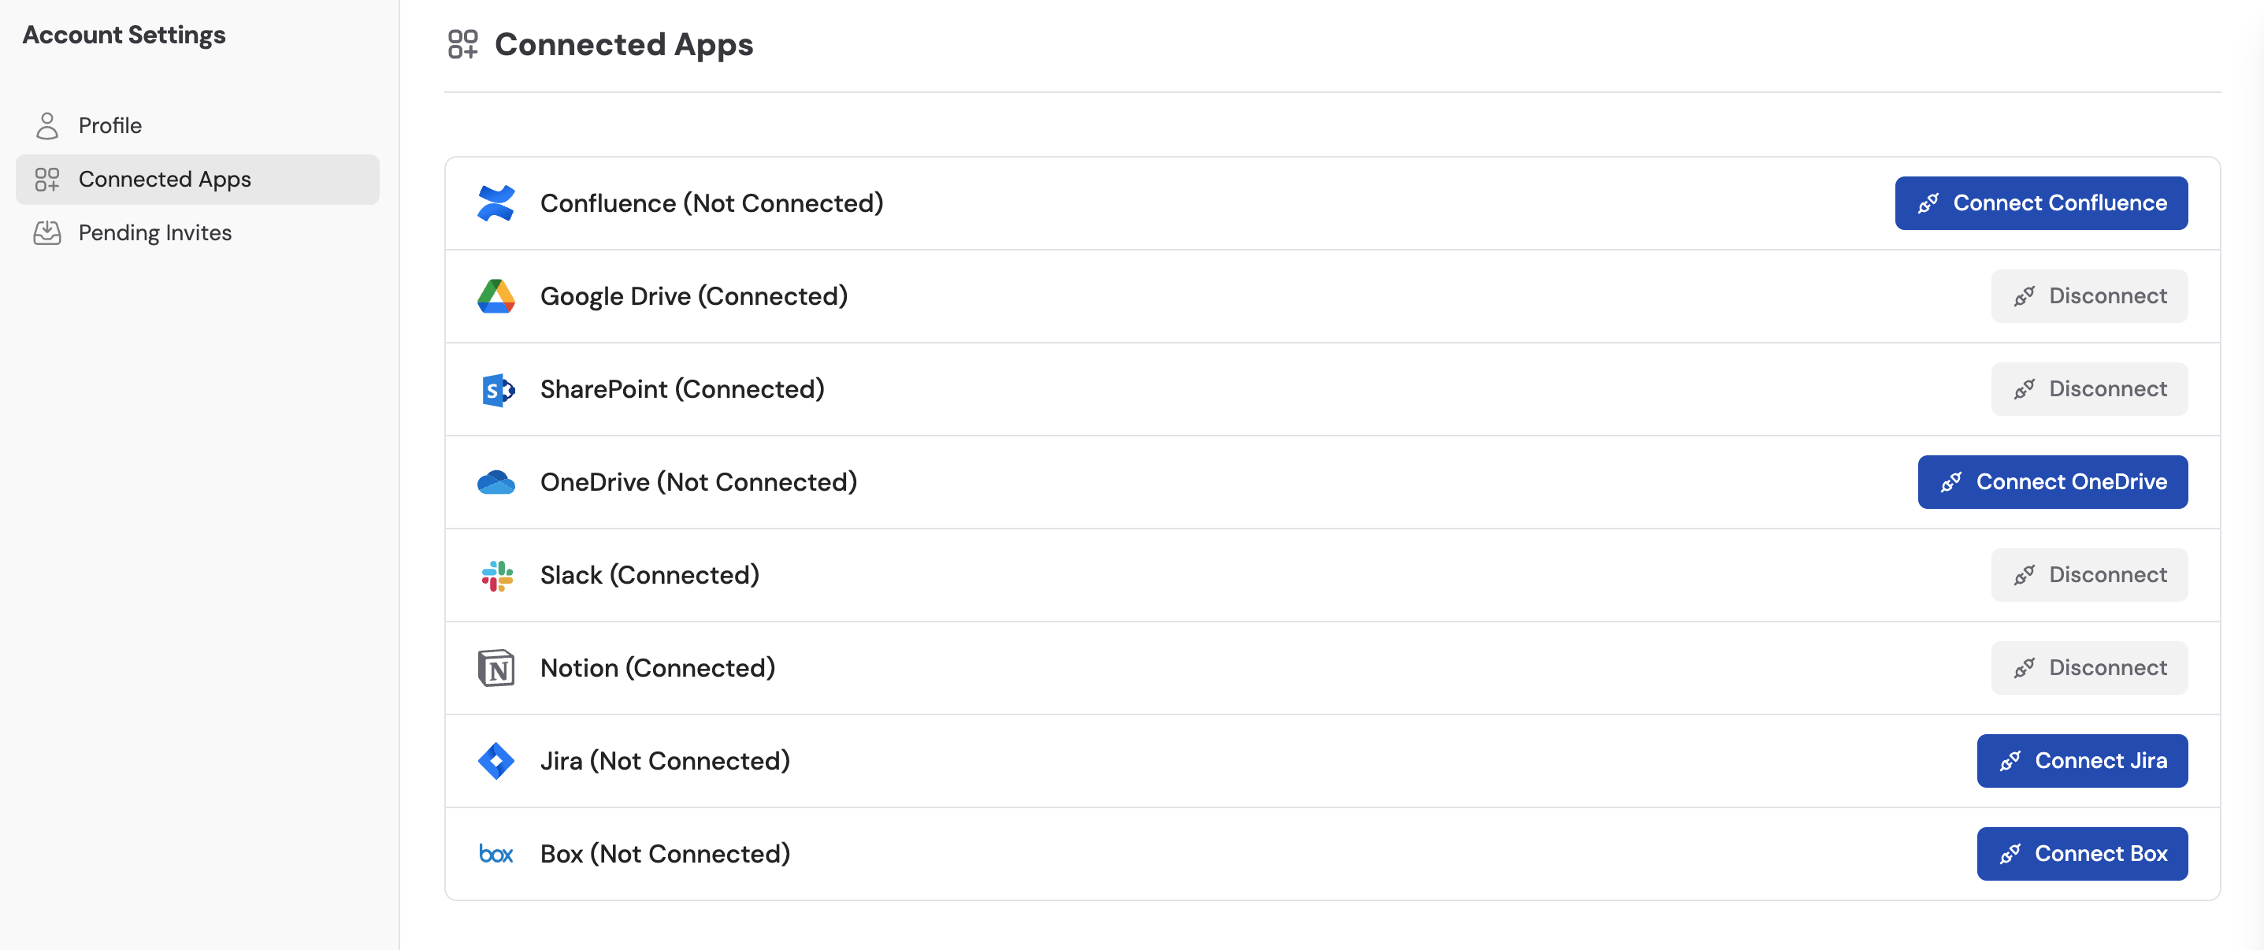
Task: Connect the Box app
Action: pos(2082,853)
